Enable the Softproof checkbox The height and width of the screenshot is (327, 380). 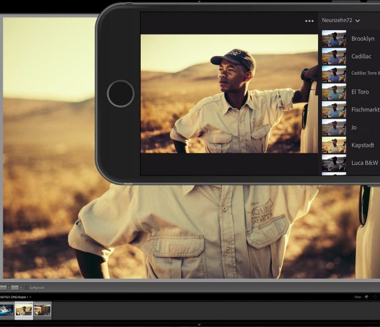(27, 288)
